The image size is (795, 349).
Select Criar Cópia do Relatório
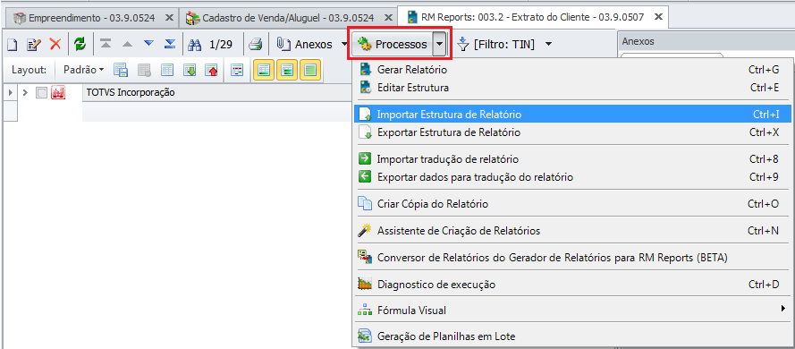pos(572,204)
